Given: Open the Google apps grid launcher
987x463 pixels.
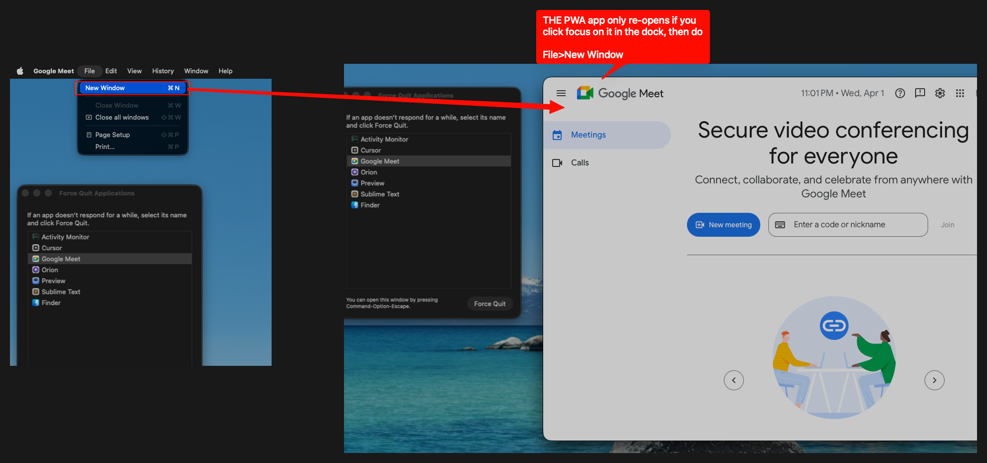Looking at the screenshot, I should [x=960, y=93].
